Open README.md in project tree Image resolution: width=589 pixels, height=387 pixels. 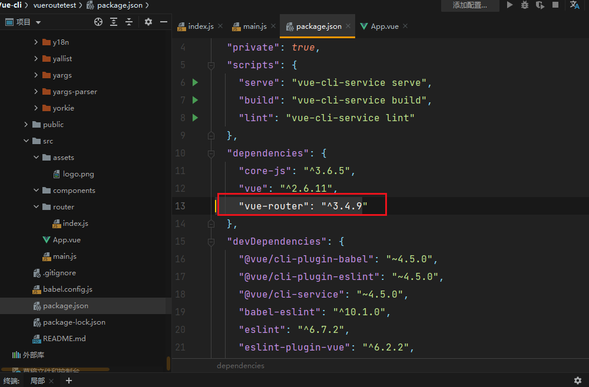click(64, 339)
